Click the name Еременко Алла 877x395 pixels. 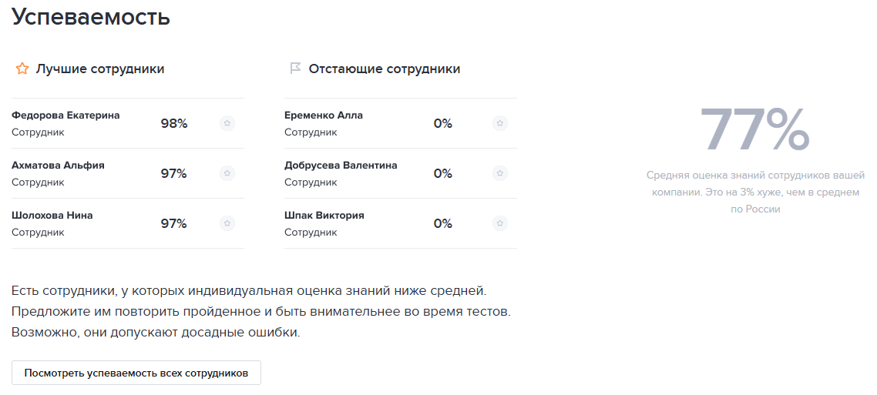tap(323, 115)
